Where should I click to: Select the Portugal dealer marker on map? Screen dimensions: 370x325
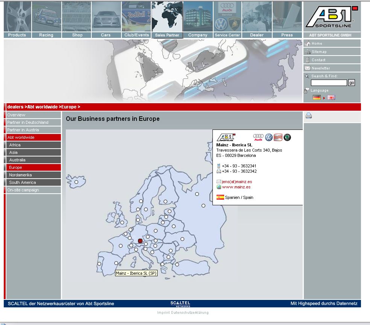(x=99, y=264)
